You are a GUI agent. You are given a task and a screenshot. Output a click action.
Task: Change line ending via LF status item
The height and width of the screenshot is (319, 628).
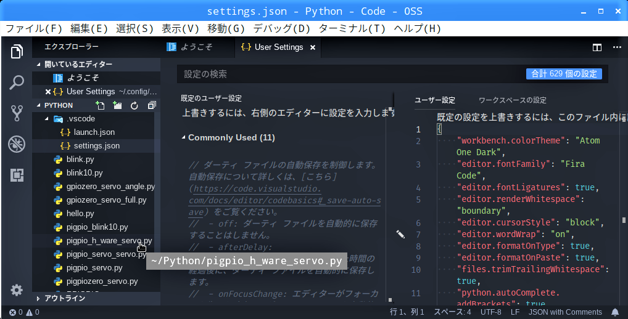(515, 312)
